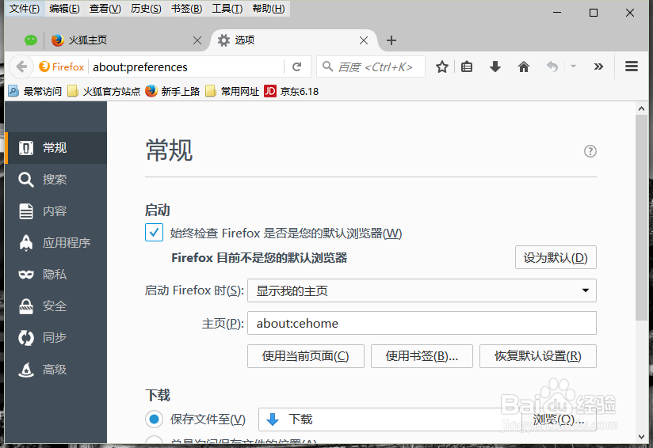Click the search magnifier icon in the search box
Screen dimensions: 653x448
click(328, 66)
